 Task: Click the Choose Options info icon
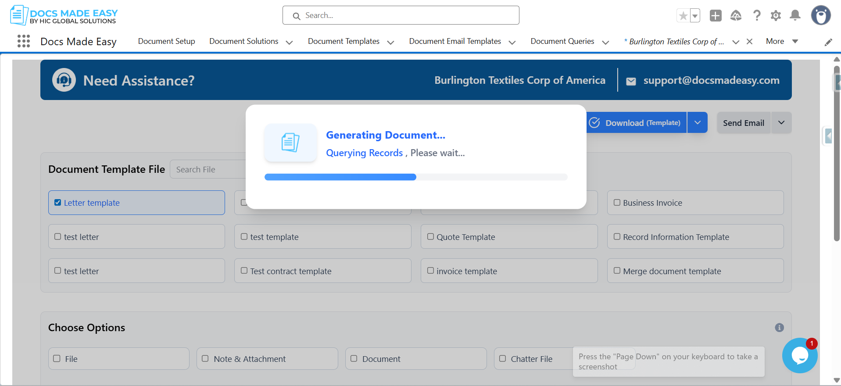[779, 328]
